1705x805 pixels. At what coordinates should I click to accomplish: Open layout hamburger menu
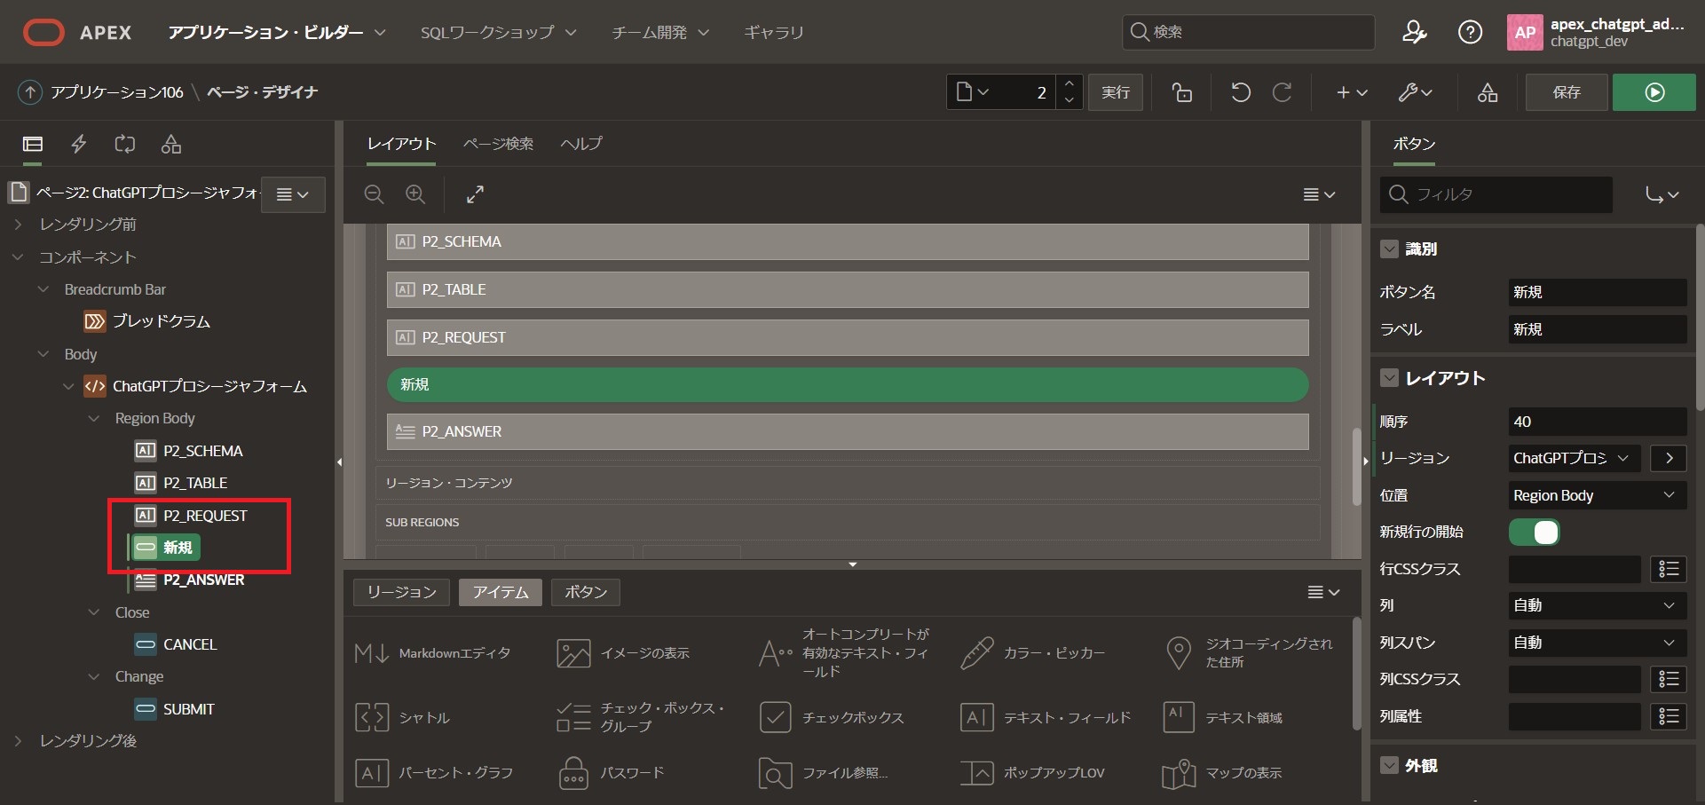[1319, 194]
